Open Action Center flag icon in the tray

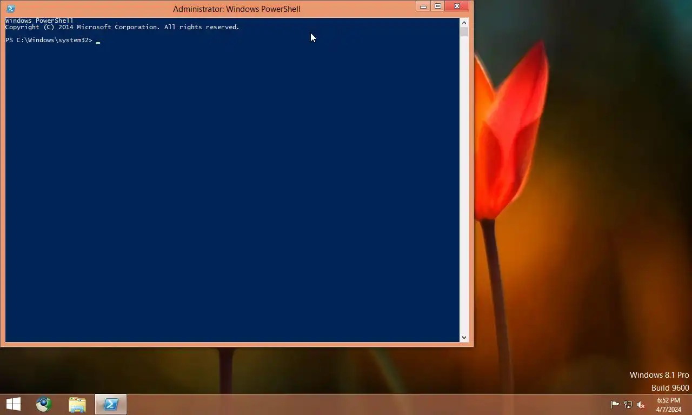click(x=615, y=405)
